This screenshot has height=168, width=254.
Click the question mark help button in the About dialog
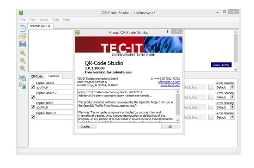click(168, 31)
